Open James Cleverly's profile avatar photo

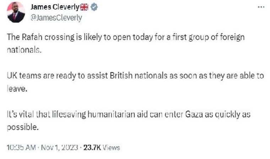[16, 12]
